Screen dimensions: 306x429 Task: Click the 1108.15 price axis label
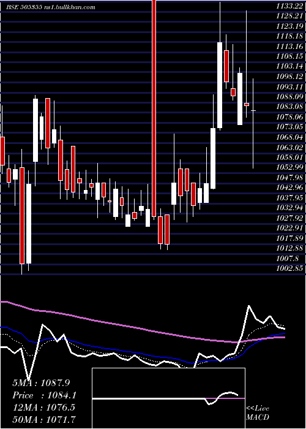(x=289, y=56)
